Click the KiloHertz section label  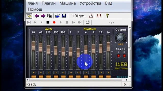(90, 29)
